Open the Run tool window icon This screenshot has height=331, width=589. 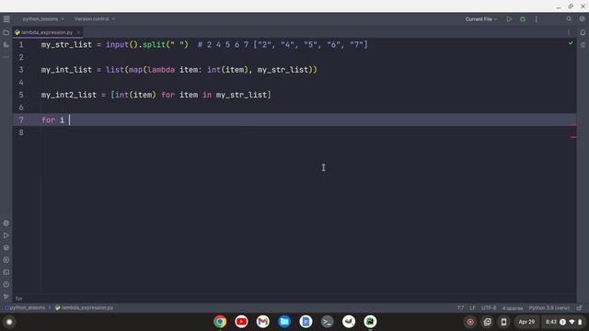6,235
